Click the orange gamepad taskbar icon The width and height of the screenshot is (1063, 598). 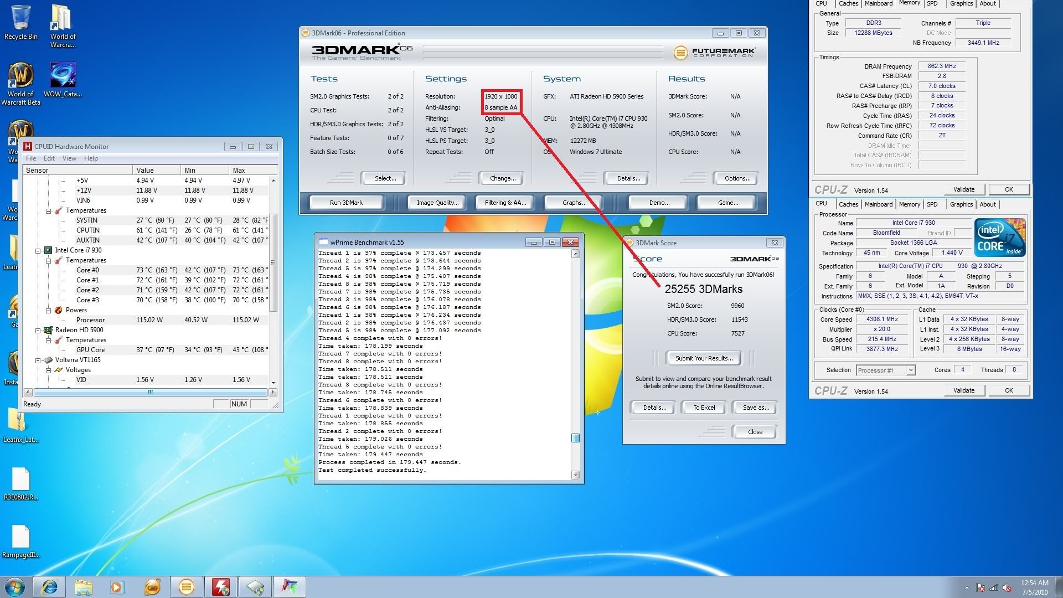tap(152, 587)
